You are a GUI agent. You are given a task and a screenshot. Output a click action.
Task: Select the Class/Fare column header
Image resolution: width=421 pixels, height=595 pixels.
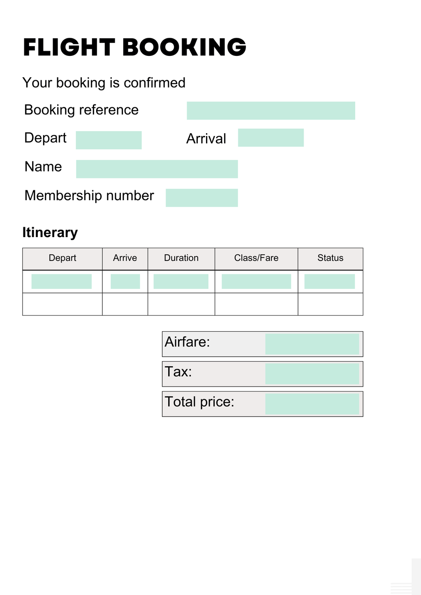pyautogui.click(x=256, y=258)
